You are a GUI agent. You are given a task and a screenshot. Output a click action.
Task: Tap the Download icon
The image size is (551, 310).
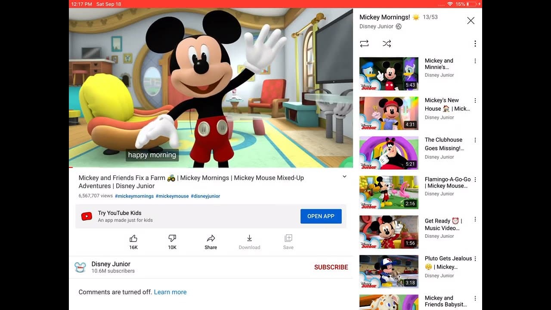point(249,238)
